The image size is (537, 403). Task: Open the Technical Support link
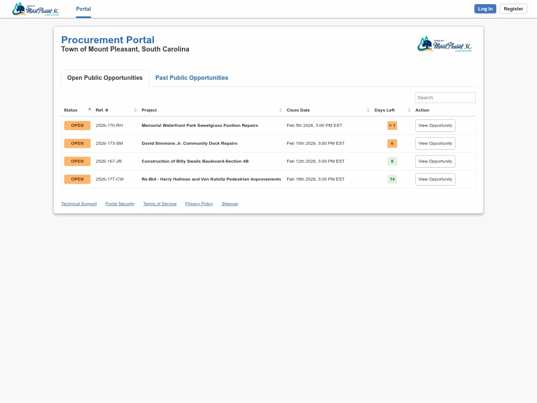pos(79,204)
